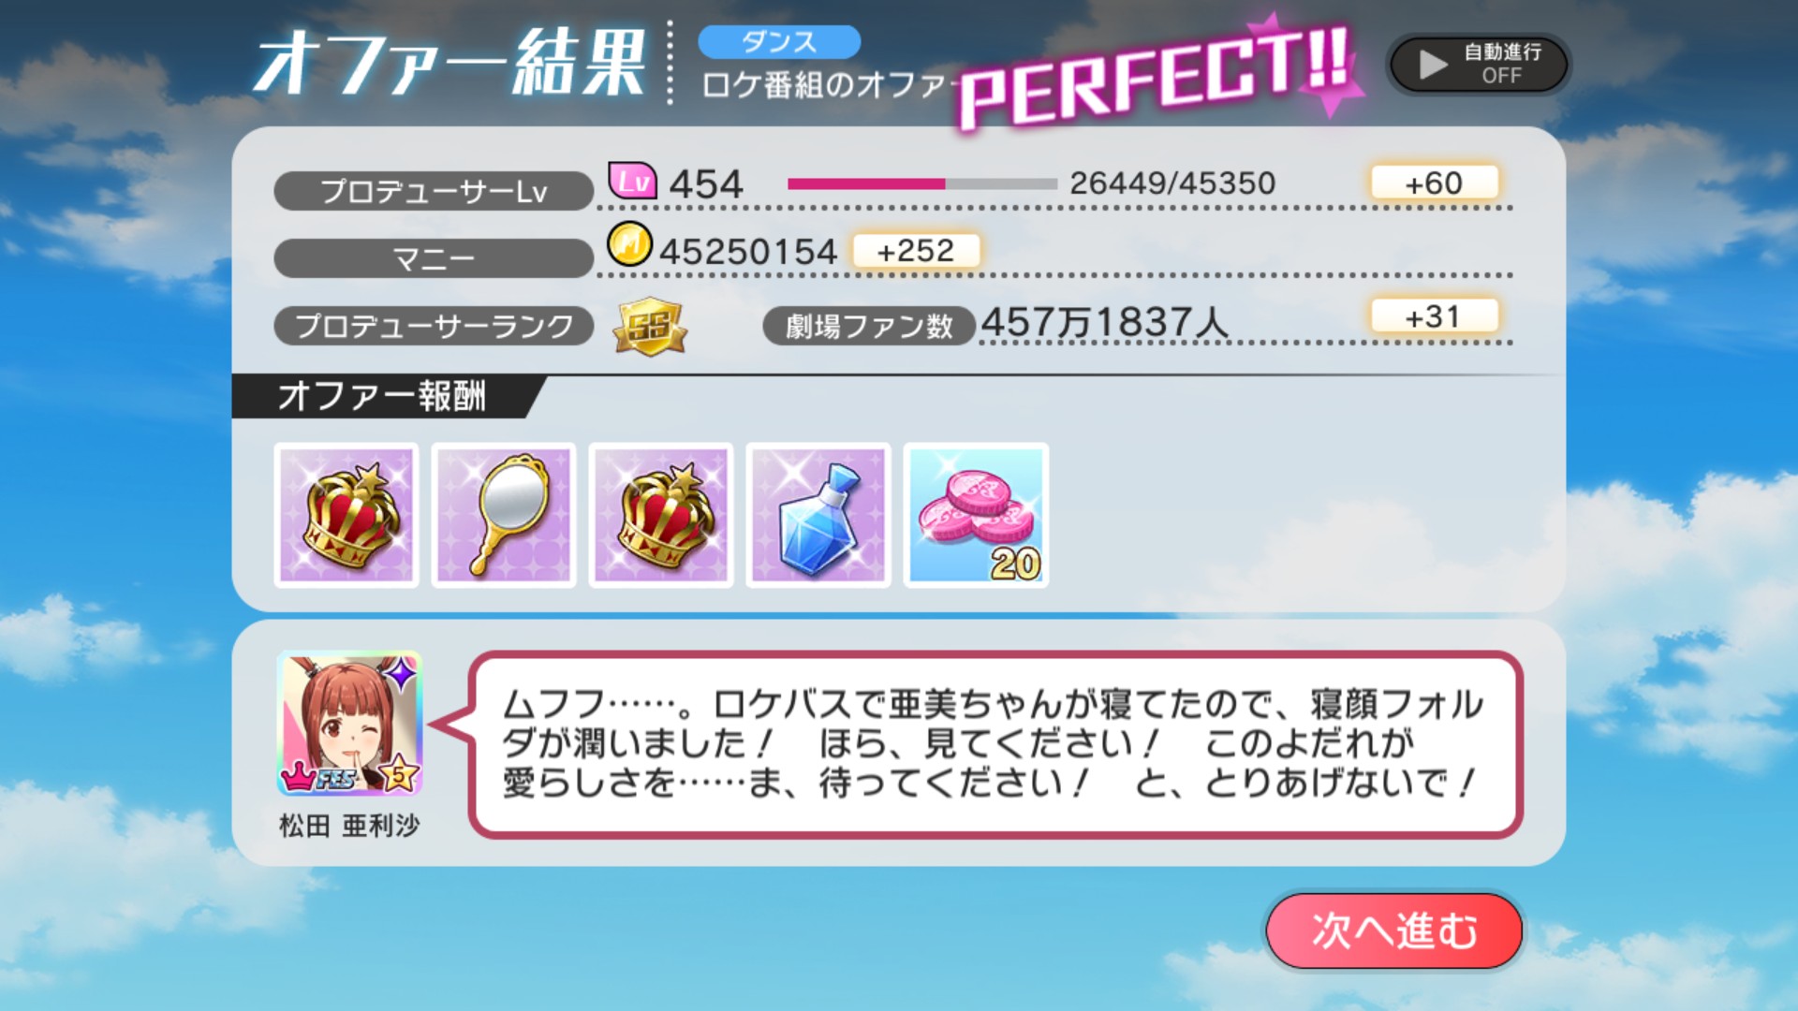
Task: Tap the 劇場ファン数 label
Action: point(869,326)
